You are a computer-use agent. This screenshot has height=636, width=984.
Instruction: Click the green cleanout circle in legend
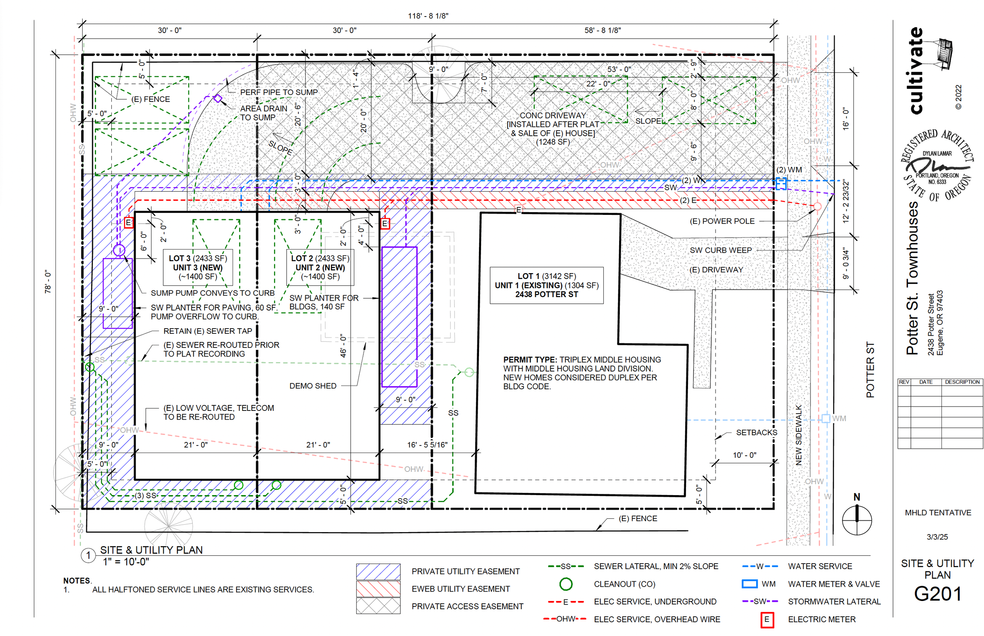[x=565, y=584]
